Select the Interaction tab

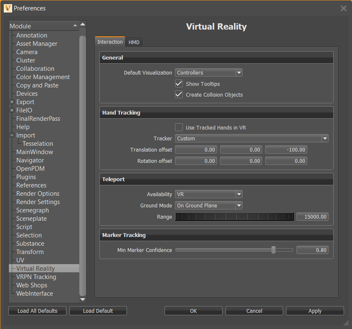tap(109, 42)
